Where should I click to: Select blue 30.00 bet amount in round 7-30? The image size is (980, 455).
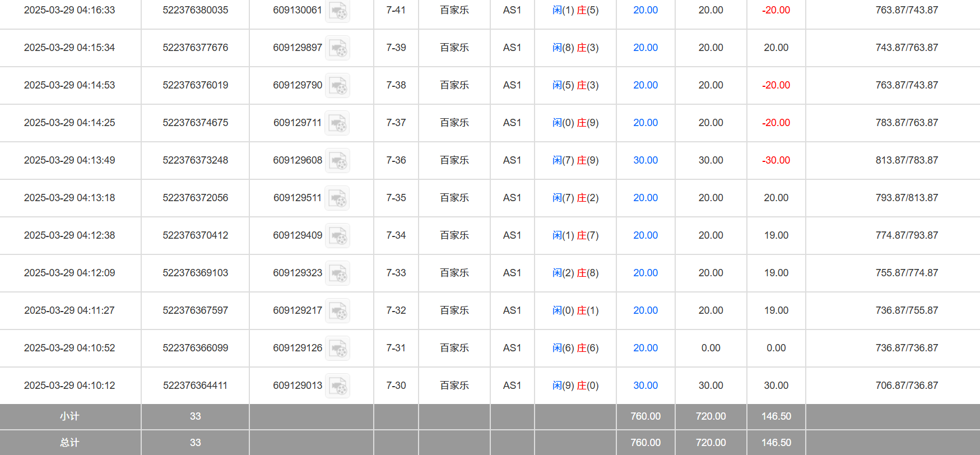click(x=645, y=386)
